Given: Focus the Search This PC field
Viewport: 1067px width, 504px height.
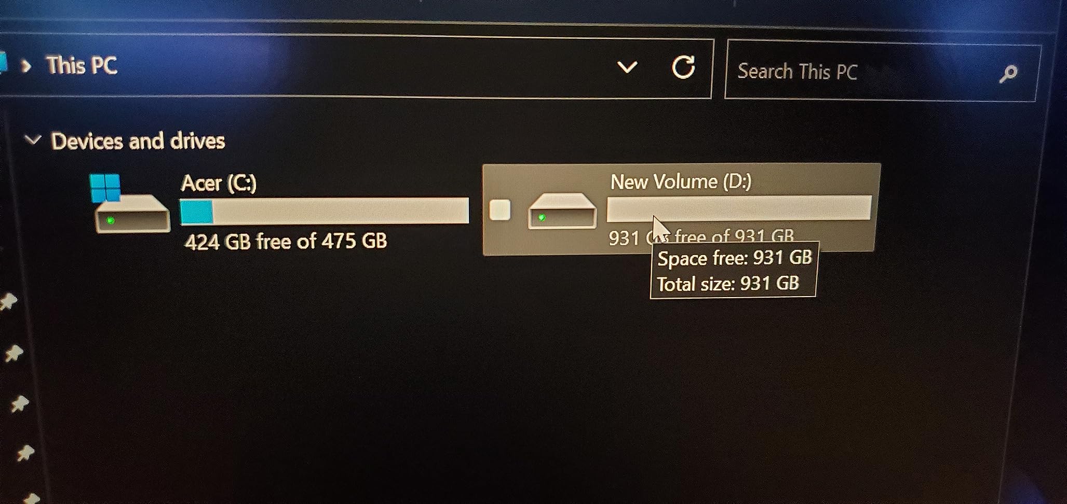Looking at the screenshot, I should 862,72.
